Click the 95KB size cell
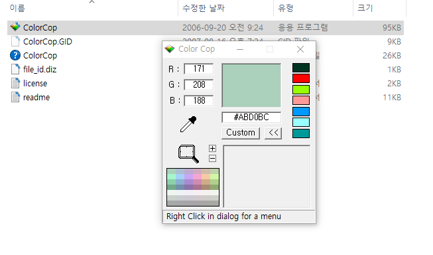Viewport: 433px width, 255px height. [x=392, y=28]
